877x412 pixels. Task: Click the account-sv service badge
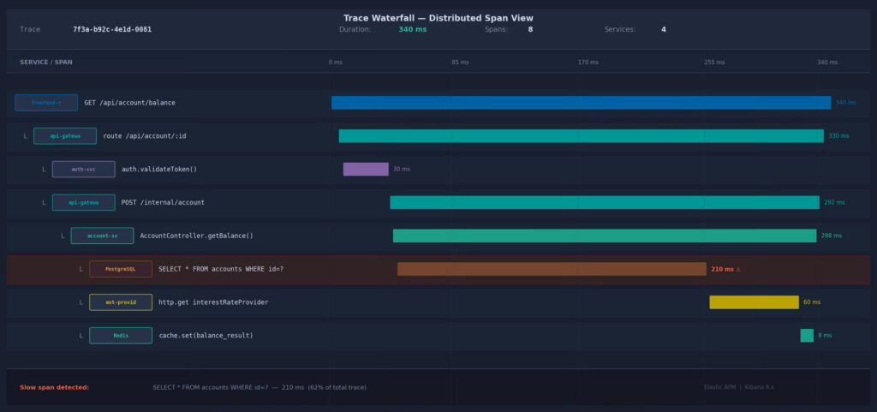pyautogui.click(x=102, y=236)
